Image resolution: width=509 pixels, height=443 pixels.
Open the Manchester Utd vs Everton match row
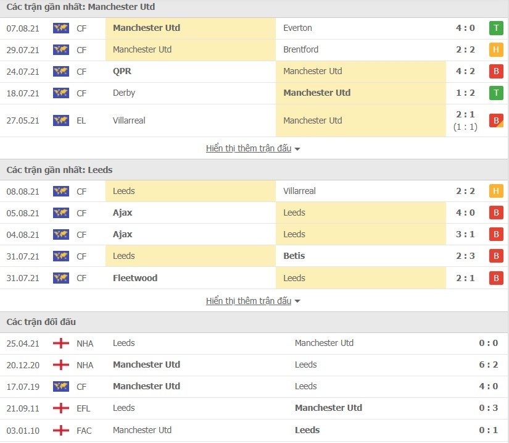[254, 28]
